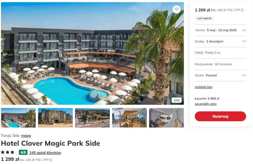Click info icon beside top price TFG

[x=242, y=10]
